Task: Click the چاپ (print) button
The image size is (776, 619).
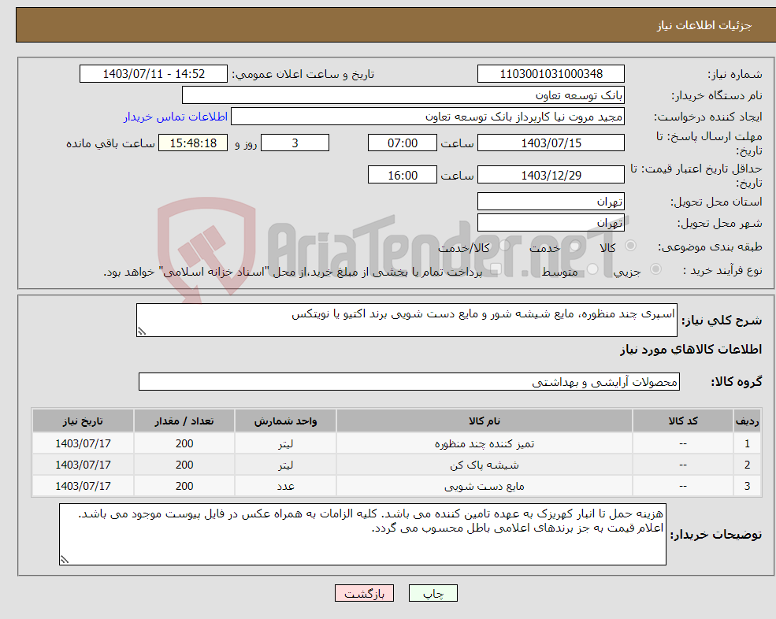Action: click(433, 593)
